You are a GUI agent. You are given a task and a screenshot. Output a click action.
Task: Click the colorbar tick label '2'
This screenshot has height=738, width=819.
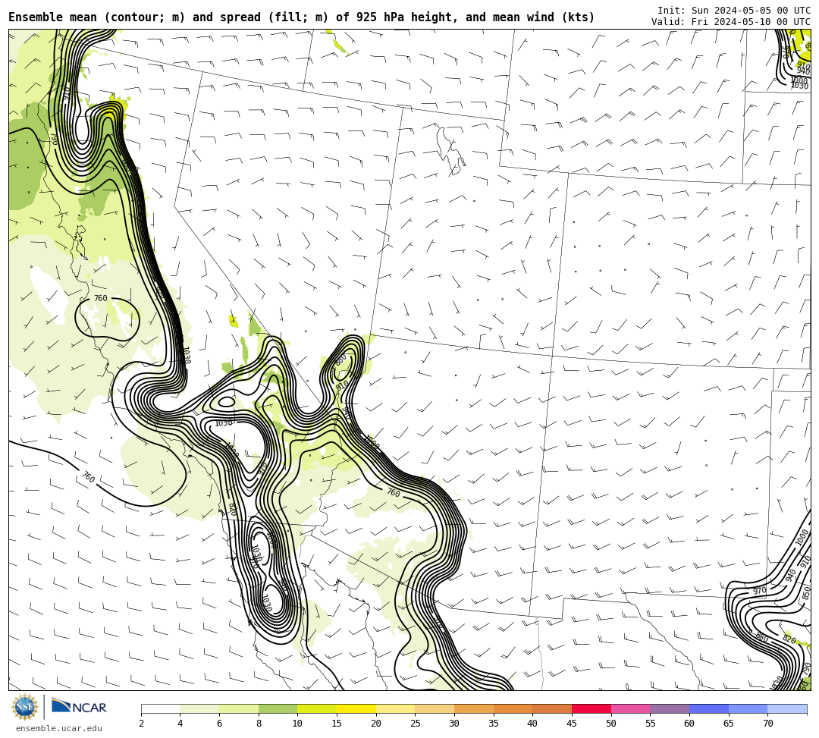pyautogui.click(x=141, y=724)
